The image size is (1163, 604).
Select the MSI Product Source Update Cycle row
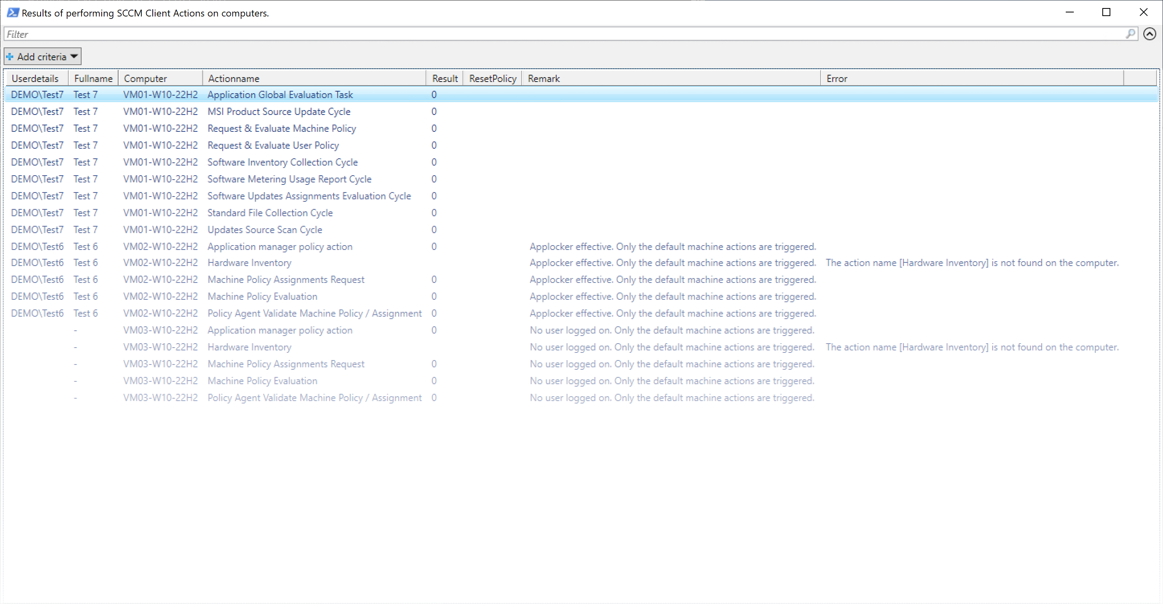click(278, 111)
